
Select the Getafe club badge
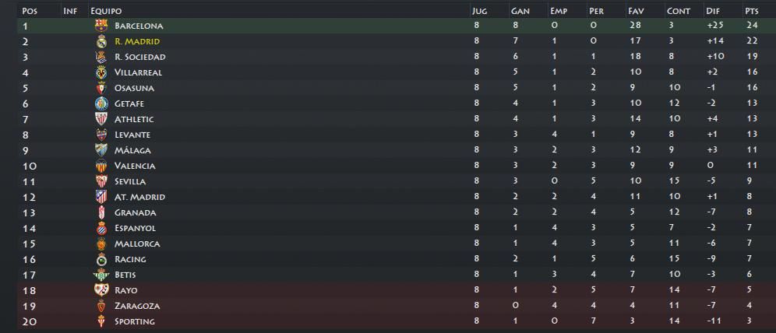(x=101, y=103)
